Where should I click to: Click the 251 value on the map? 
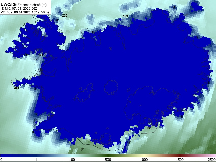point(17,88)
